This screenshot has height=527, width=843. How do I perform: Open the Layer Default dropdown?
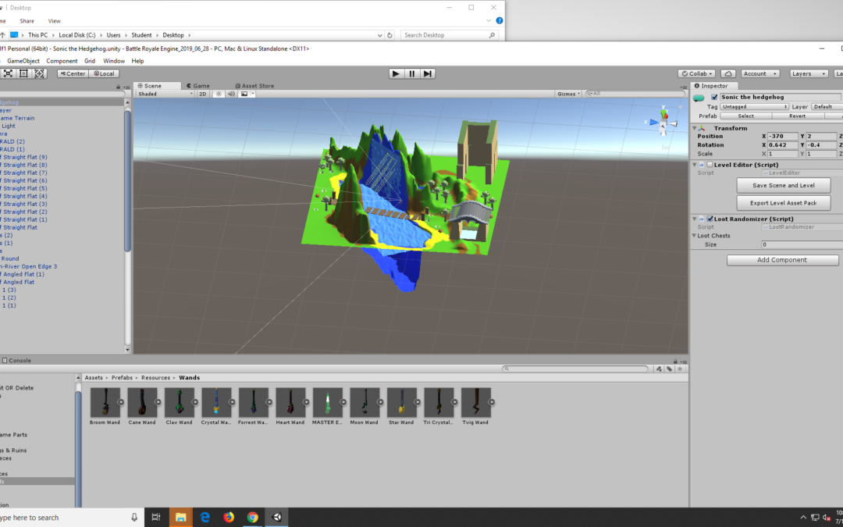[827, 106]
